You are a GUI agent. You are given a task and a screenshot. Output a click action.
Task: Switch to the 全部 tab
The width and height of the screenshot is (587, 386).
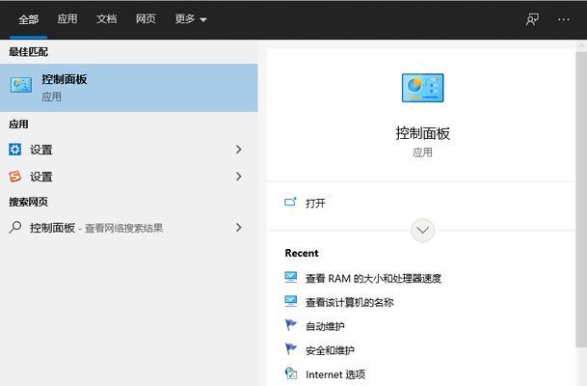click(x=29, y=19)
